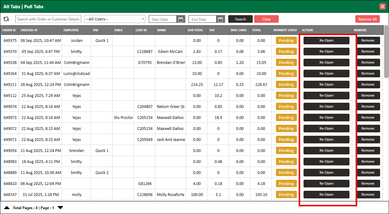This screenshot has width=389, height=214.
Task: Select employee Jordan cell
Action: 76,40
